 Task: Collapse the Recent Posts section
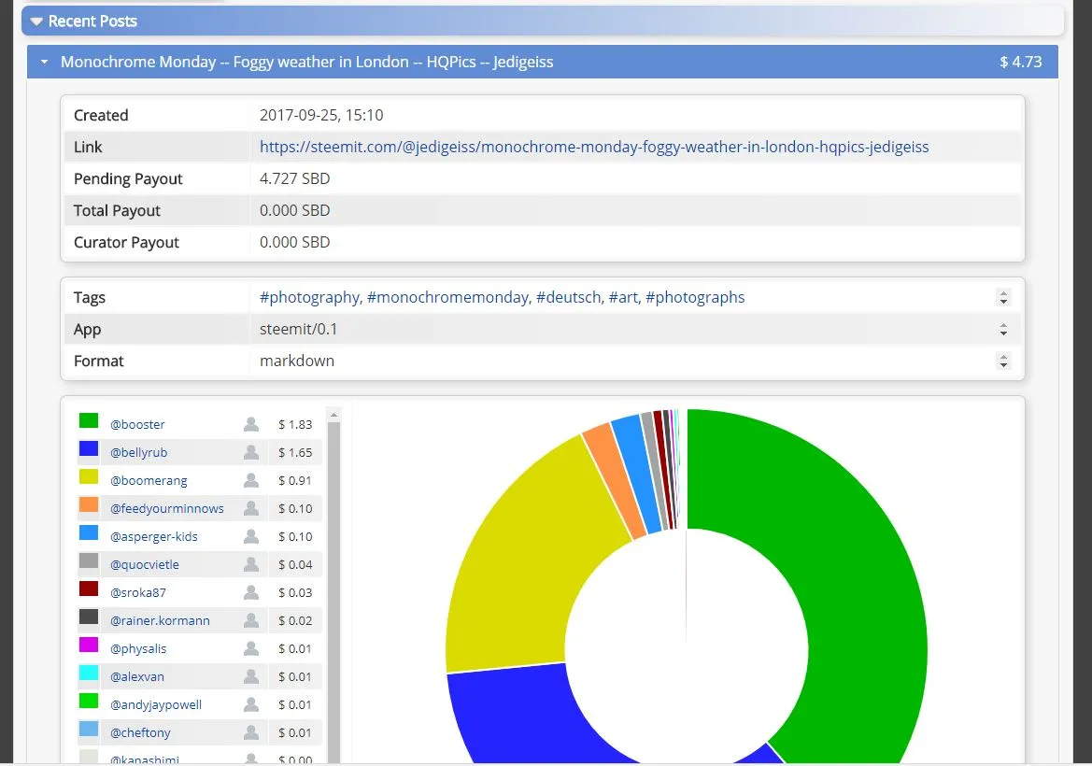click(36, 21)
